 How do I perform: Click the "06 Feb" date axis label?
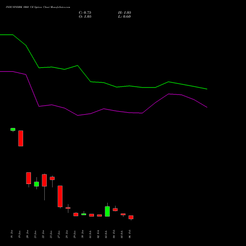[x=130, y=234]
